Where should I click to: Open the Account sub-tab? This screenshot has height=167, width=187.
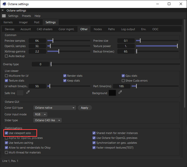26,29
